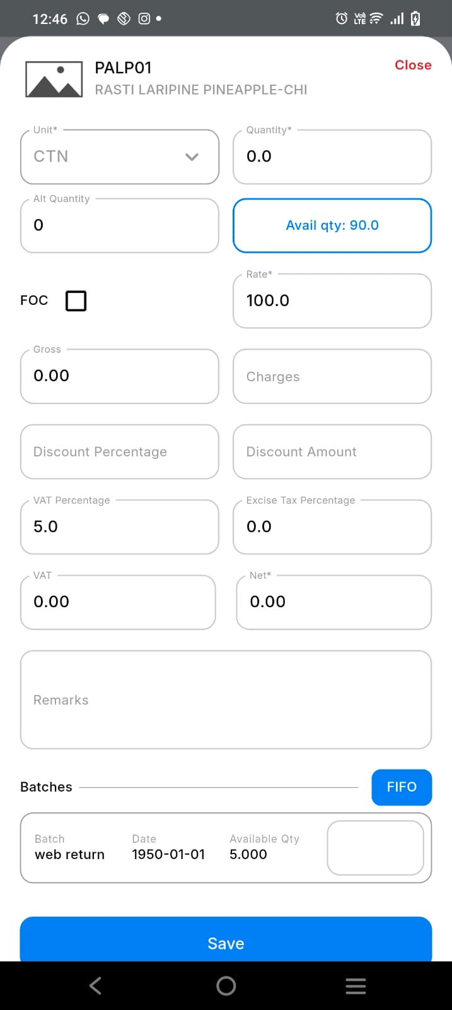Tap the alarm icon in status bar
Image resolution: width=452 pixels, height=1010 pixels.
(x=341, y=19)
